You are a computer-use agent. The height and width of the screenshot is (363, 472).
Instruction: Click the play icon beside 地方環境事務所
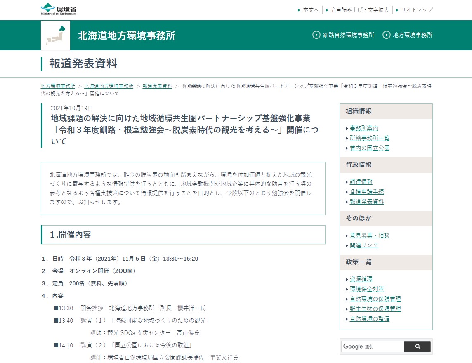click(x=387, y=35)
